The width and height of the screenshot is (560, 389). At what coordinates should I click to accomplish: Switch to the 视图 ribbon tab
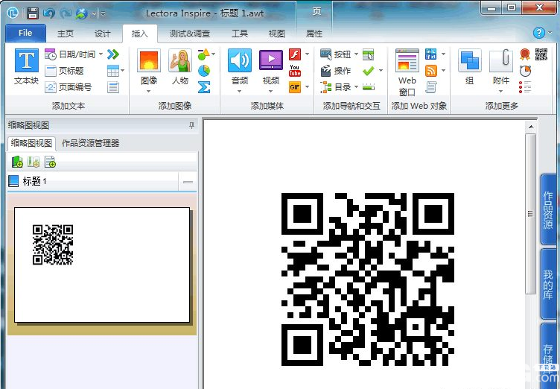[x=276, y=34]
